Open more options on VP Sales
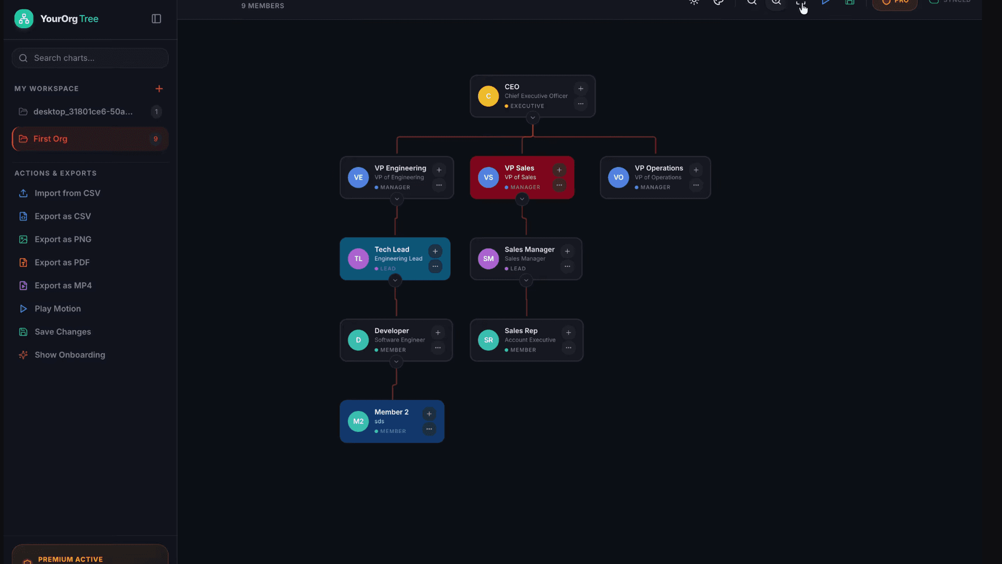This screenshot has width=1002, height=564. (559, 185)
